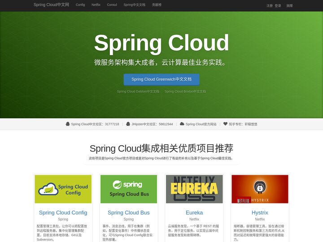Open the Config menu item
This screenshot has width=323, height=242.
click(80, 5)
